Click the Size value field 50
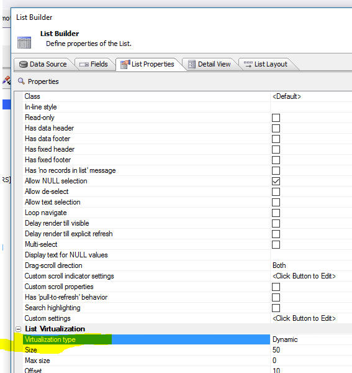The width and height of the screenshot is (352, 373). (x=311, y=350)
